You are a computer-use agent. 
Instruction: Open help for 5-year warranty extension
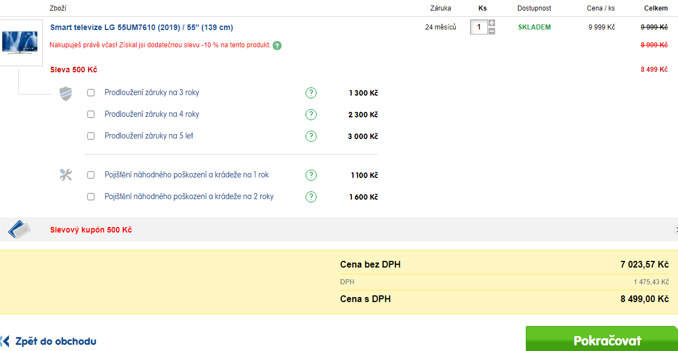(311, 136)
